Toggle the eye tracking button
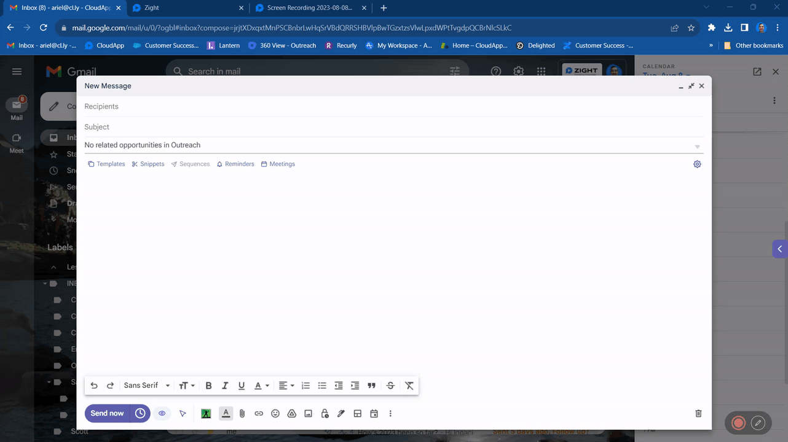The height and width of the screenshot is (442, 788). point(162,414)
